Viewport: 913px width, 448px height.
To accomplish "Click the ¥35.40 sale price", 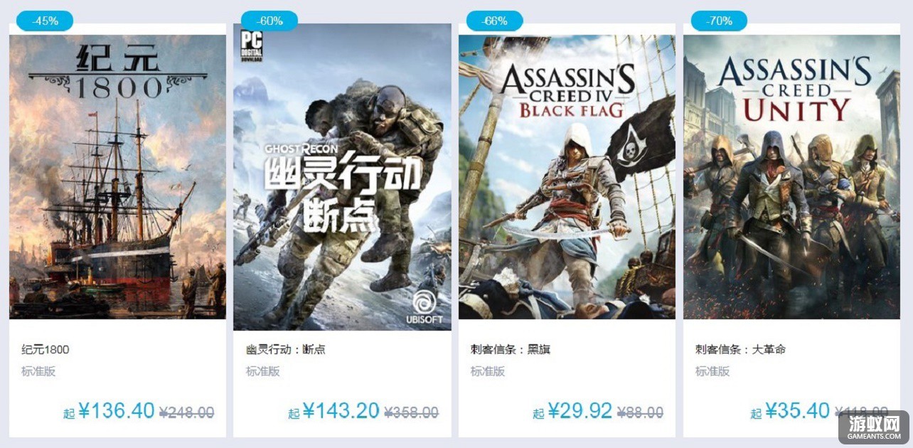I will (x=797, y=411).
